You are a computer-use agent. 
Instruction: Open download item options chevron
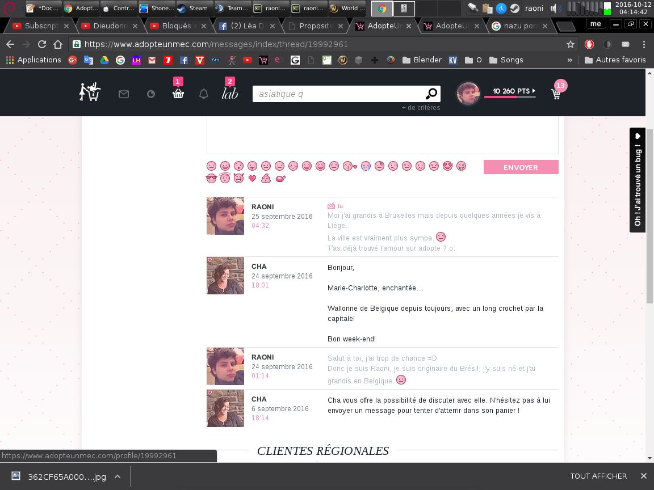[x=118, y=476]
